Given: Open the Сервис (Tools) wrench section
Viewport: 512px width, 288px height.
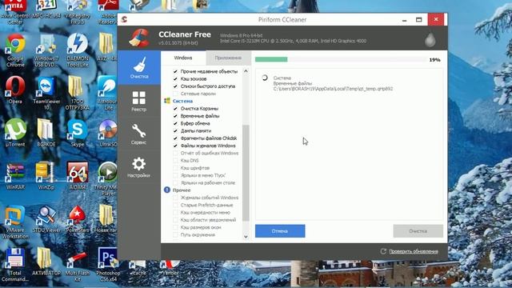Looking at the screenshot, I should 139,134.
